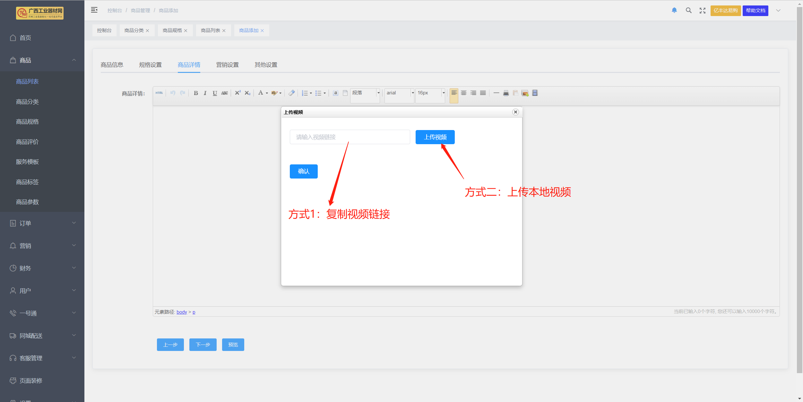Toggle the superscript button
Viewport: 803px width, 402px height.
click(238, 93)
